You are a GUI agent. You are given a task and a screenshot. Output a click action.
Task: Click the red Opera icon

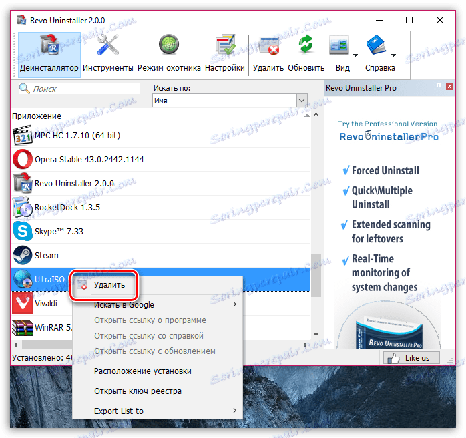tap(23, 160)
